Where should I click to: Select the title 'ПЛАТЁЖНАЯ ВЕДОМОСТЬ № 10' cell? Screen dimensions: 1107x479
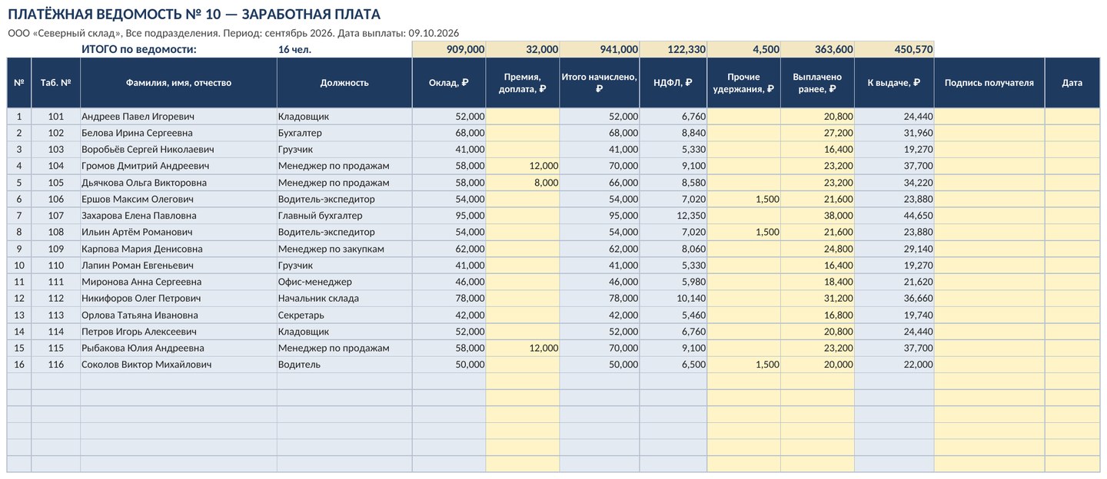point(194,15)
